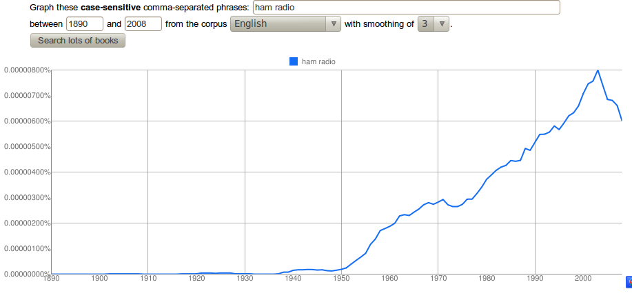Click the chart line peak near 2003

point(598,70)
